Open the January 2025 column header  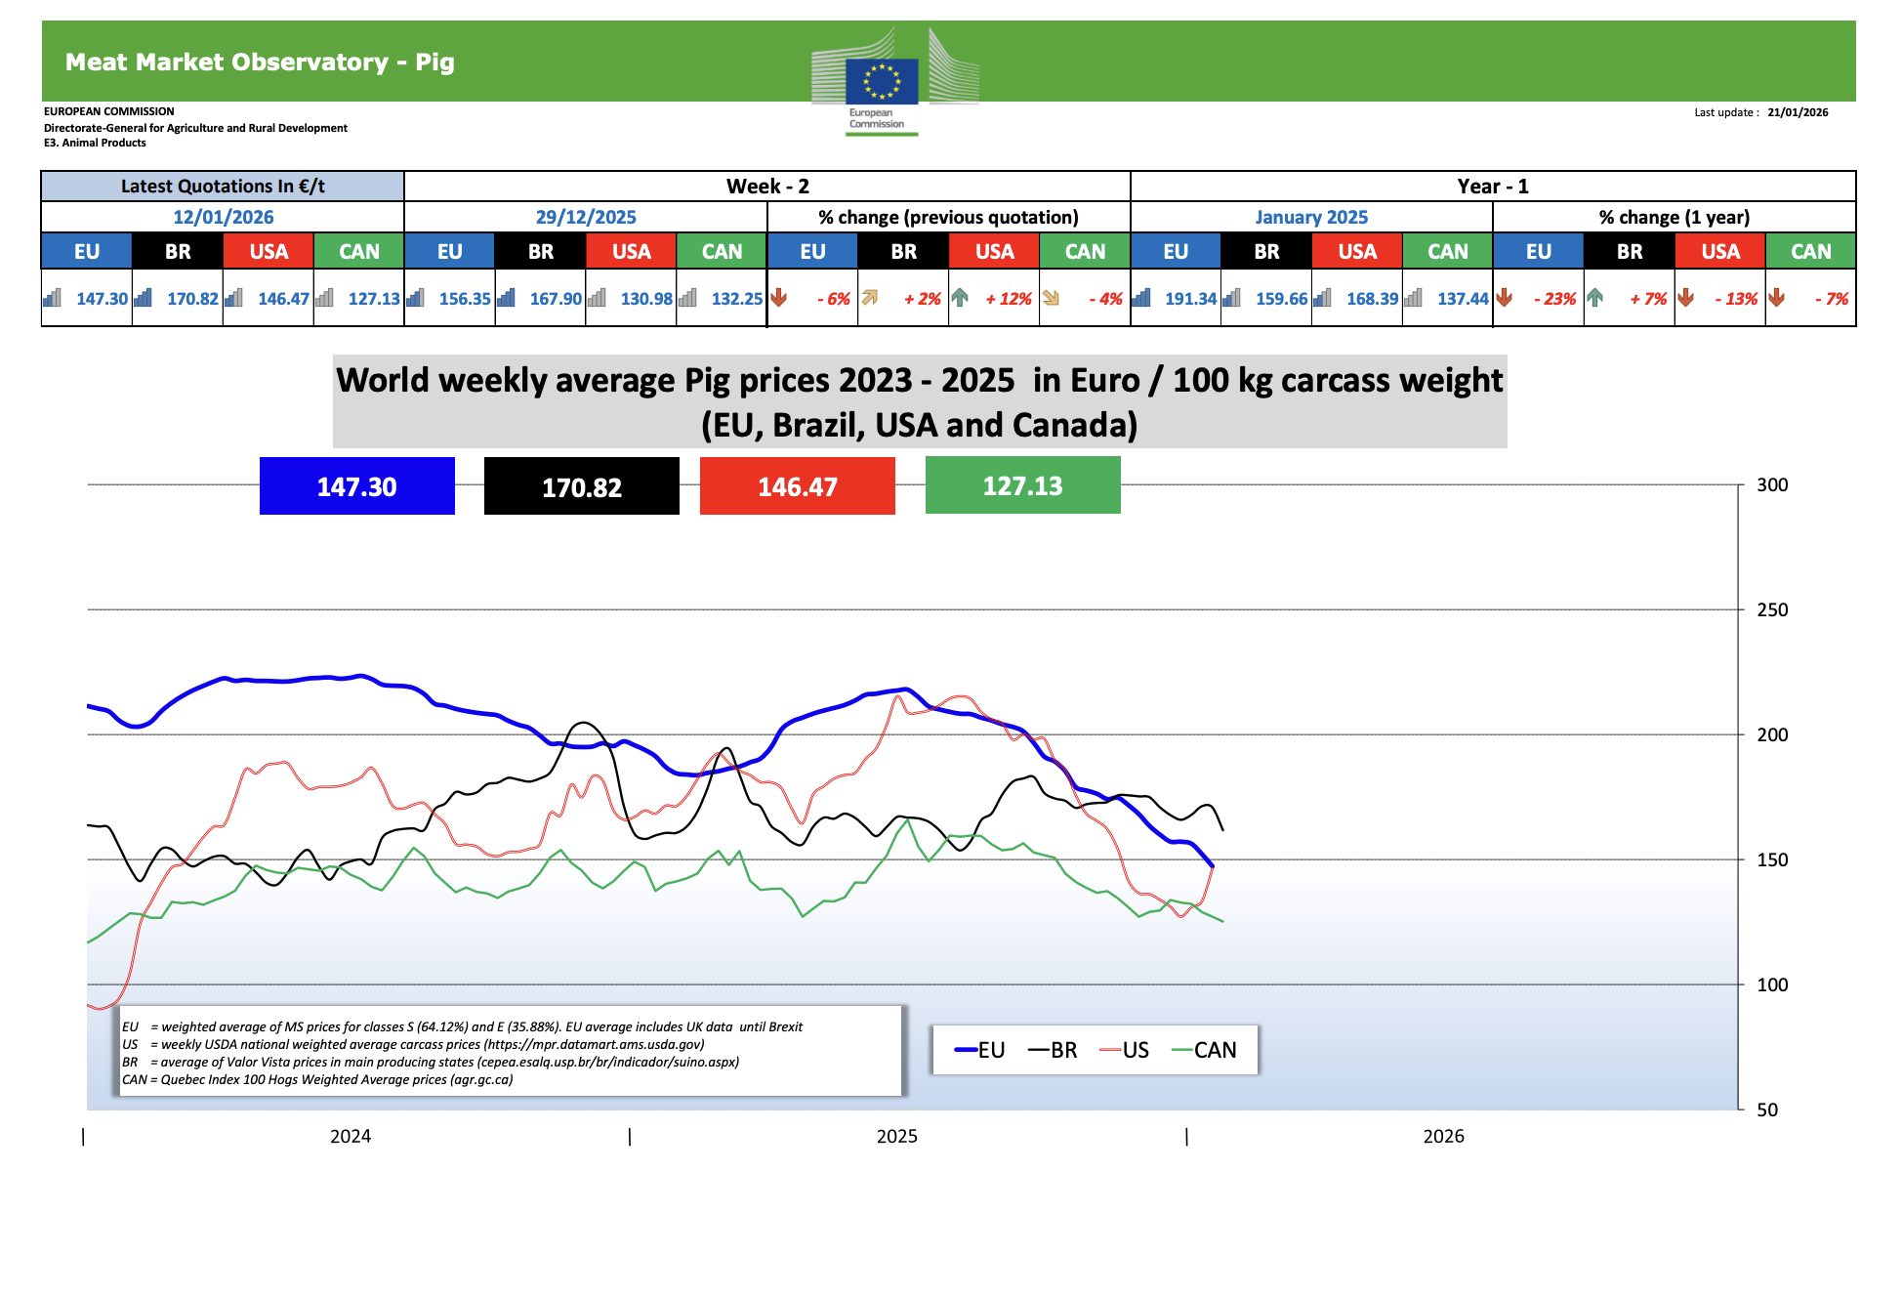[x=1311, y=217]
